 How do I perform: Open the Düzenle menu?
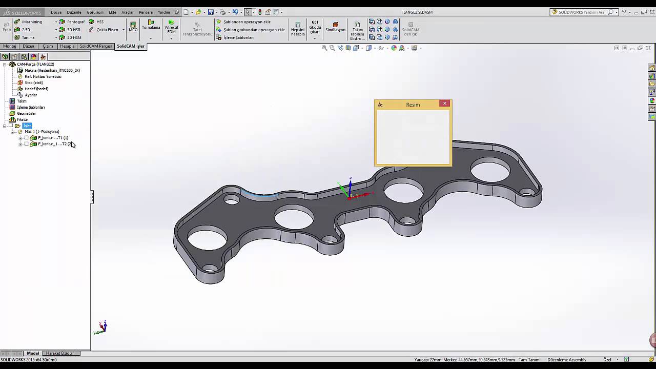click(x=74, y=12)
